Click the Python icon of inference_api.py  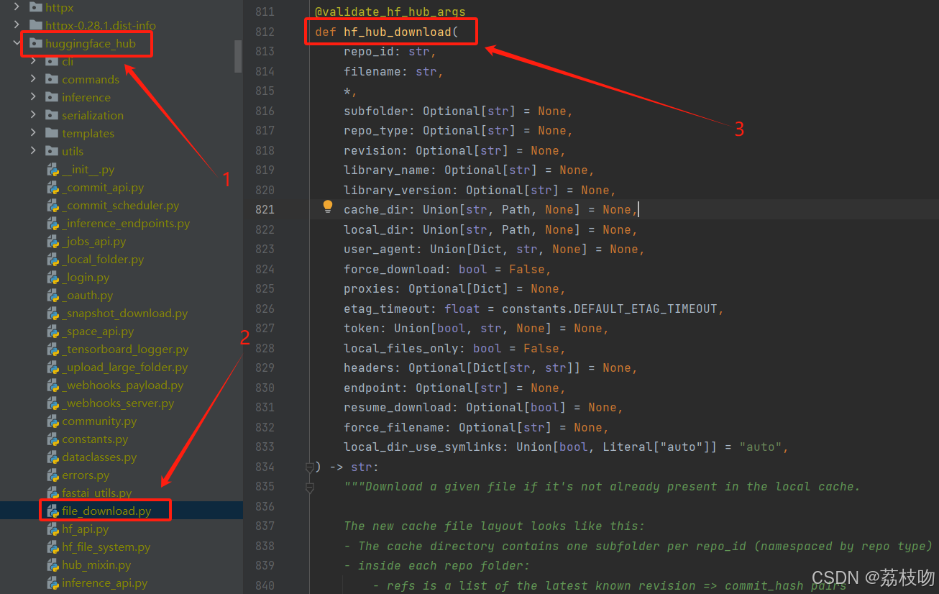[53, 583]
